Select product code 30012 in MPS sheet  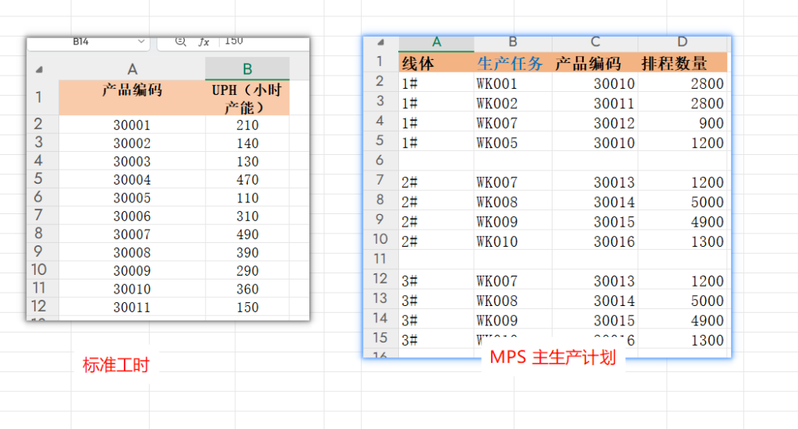pos(595,123)
